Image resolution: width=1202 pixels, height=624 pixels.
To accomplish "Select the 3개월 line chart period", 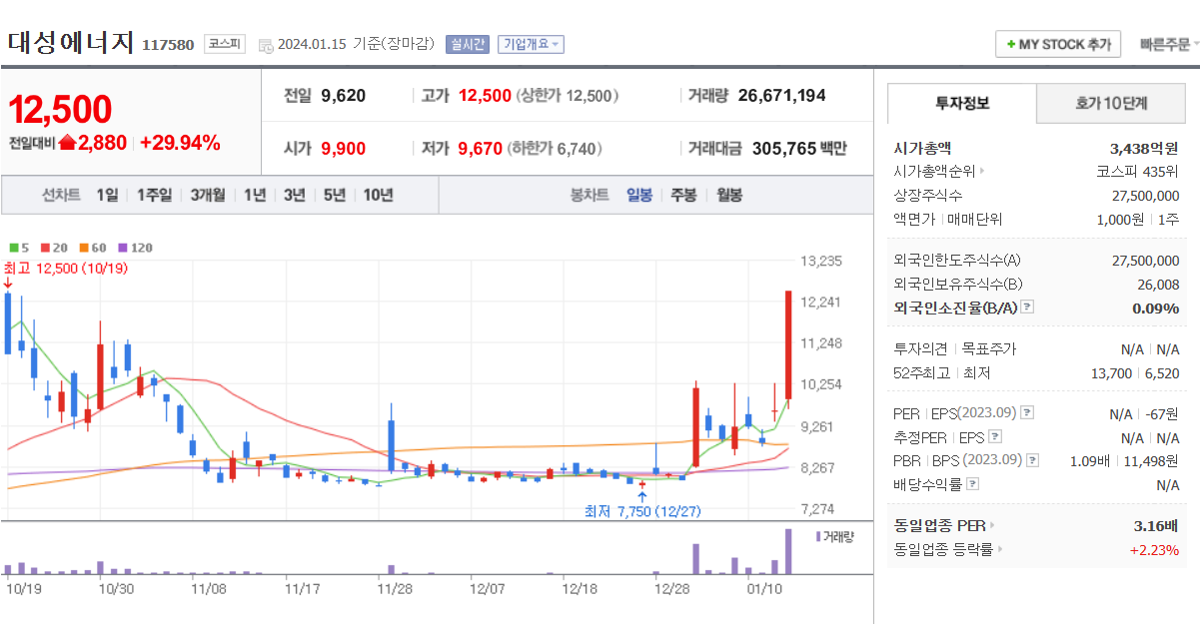I will click(x=208, y=195).
